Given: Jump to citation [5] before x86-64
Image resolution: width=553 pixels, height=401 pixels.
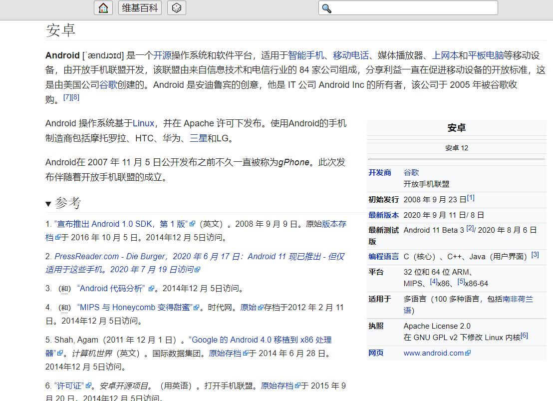Looking at the screenshot, I should click(461, 282).
